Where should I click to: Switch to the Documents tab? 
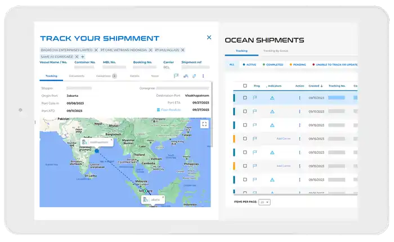pyautogui.click(x=77, y=75)
